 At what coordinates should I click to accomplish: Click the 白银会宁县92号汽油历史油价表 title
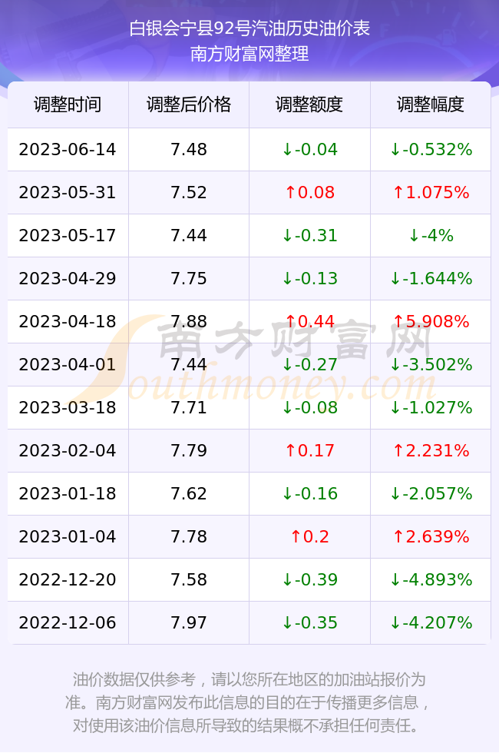click(x=249, y=28)
